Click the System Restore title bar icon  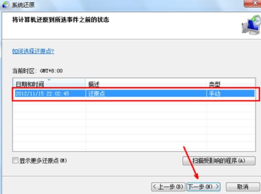pos(6,5)
